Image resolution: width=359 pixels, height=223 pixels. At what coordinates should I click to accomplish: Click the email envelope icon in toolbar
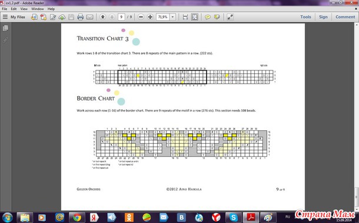pos(89,17)
